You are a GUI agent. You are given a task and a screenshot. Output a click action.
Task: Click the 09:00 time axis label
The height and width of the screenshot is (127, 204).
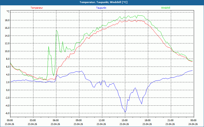pyautogui.click(x=79, y=120)
